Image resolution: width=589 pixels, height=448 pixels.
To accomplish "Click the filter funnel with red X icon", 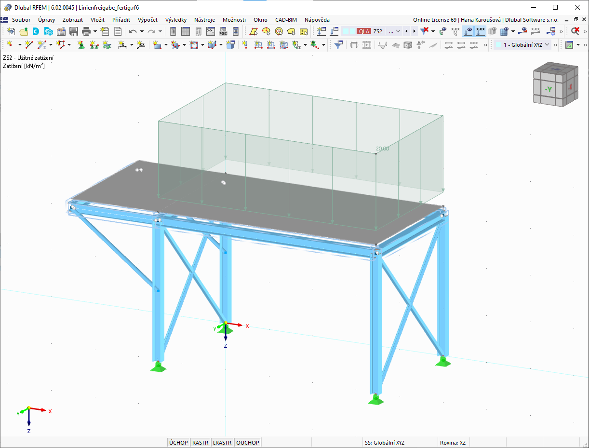I will click(x=424, y=31).
